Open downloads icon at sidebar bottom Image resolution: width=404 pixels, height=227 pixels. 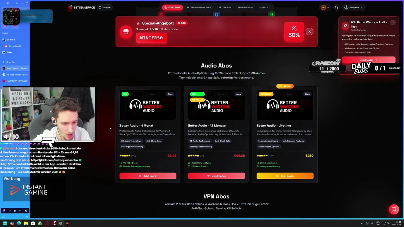[x=3, y=217]
